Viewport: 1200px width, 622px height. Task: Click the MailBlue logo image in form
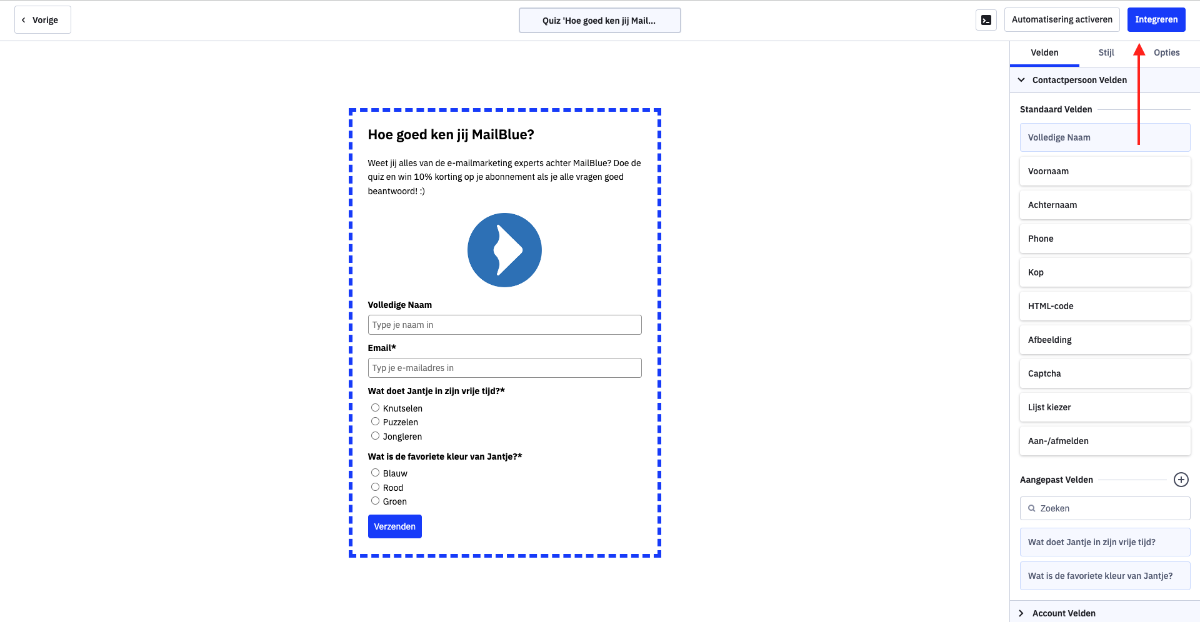coord(504,250)
